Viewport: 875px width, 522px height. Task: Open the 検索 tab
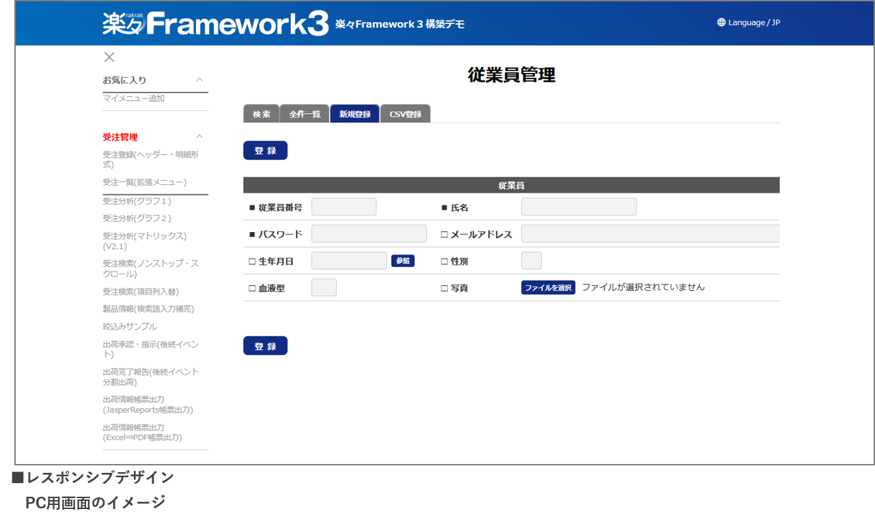(261, 114)
